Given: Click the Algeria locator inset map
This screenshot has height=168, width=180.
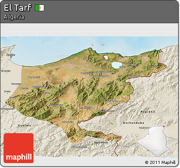Looking at the screenshot, I should (154, 141).
